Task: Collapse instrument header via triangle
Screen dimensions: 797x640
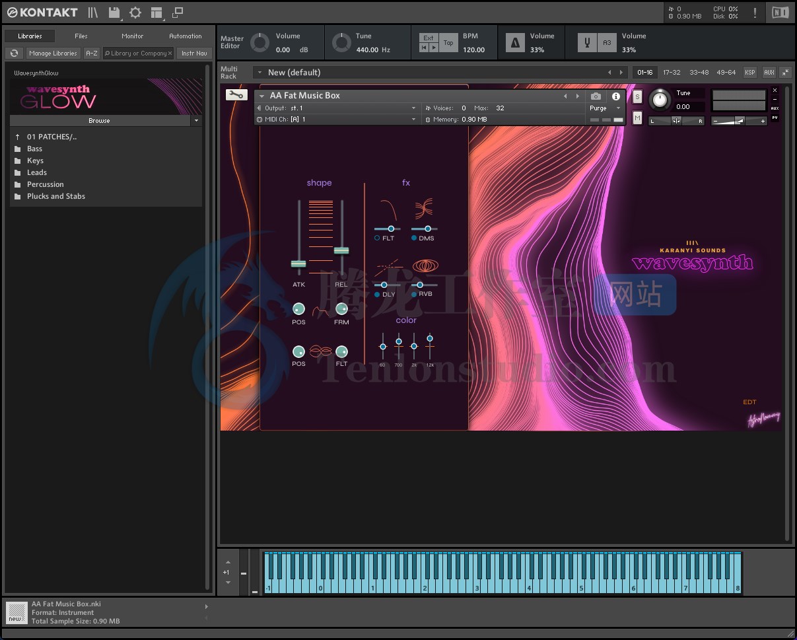Action: [262, 96]
